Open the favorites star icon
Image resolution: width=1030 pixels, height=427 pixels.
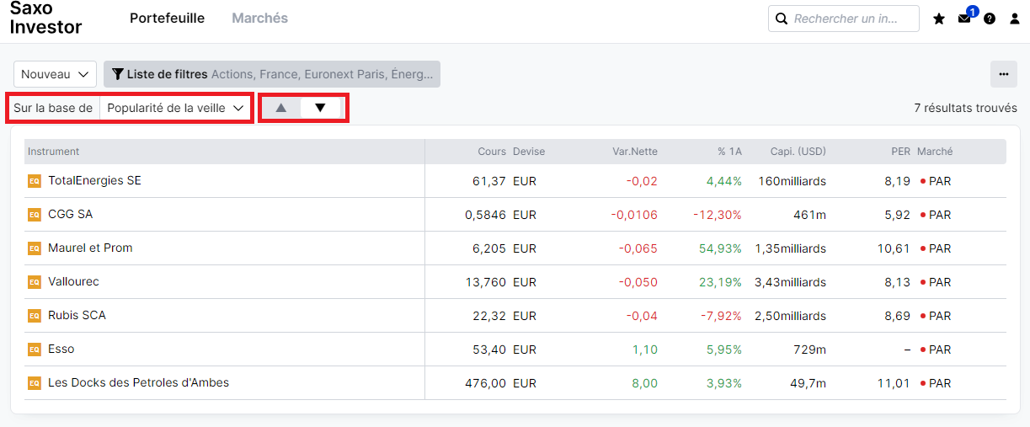tap(939, 19)
